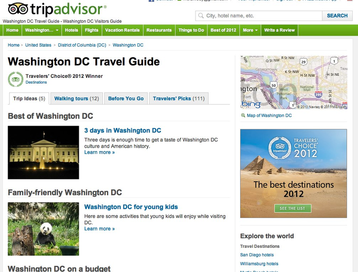Click the zoom icon beside Map of Washington DC
The image size is (358, 272).
click(x=243, y=115)
